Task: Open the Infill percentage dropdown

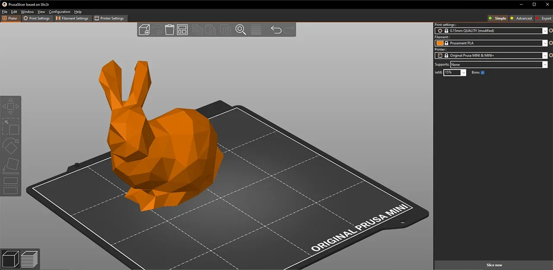Action: tap(463, 72)
